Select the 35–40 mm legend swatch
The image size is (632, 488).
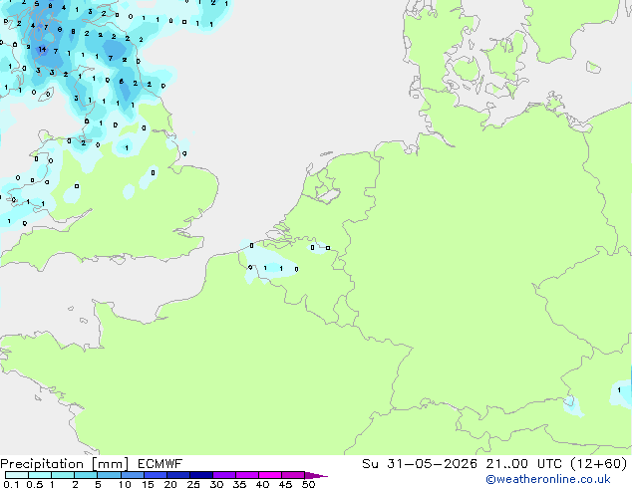tap(246, 475)
